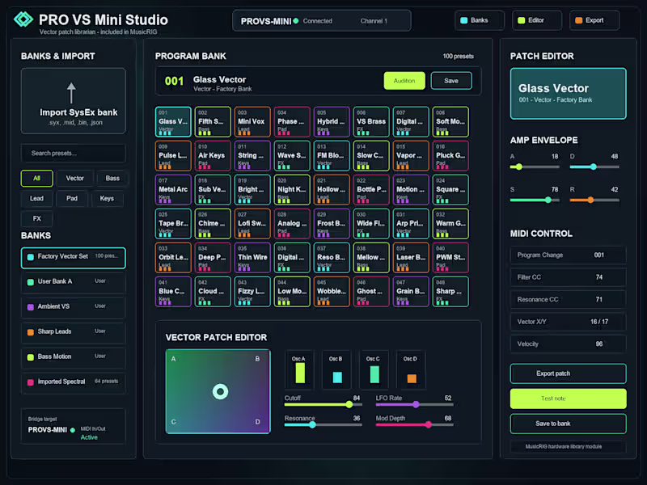Click the Import SysEx bank drop zone
The height and width of the screenshot is (485, 647).
74,101
